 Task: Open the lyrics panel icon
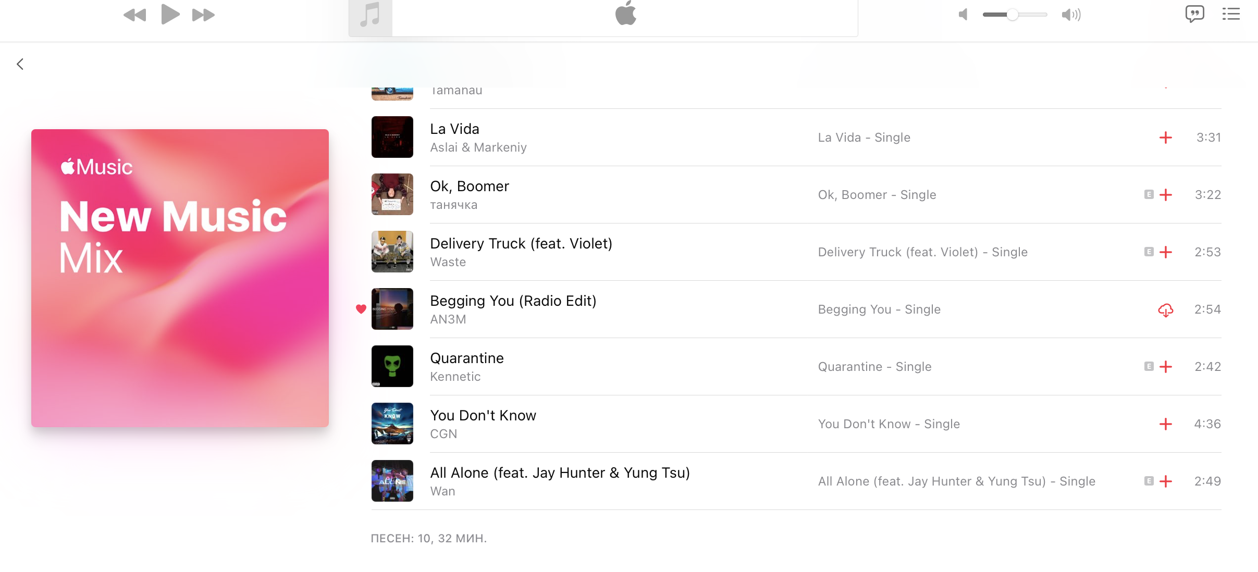click(x=1194, y=14)
